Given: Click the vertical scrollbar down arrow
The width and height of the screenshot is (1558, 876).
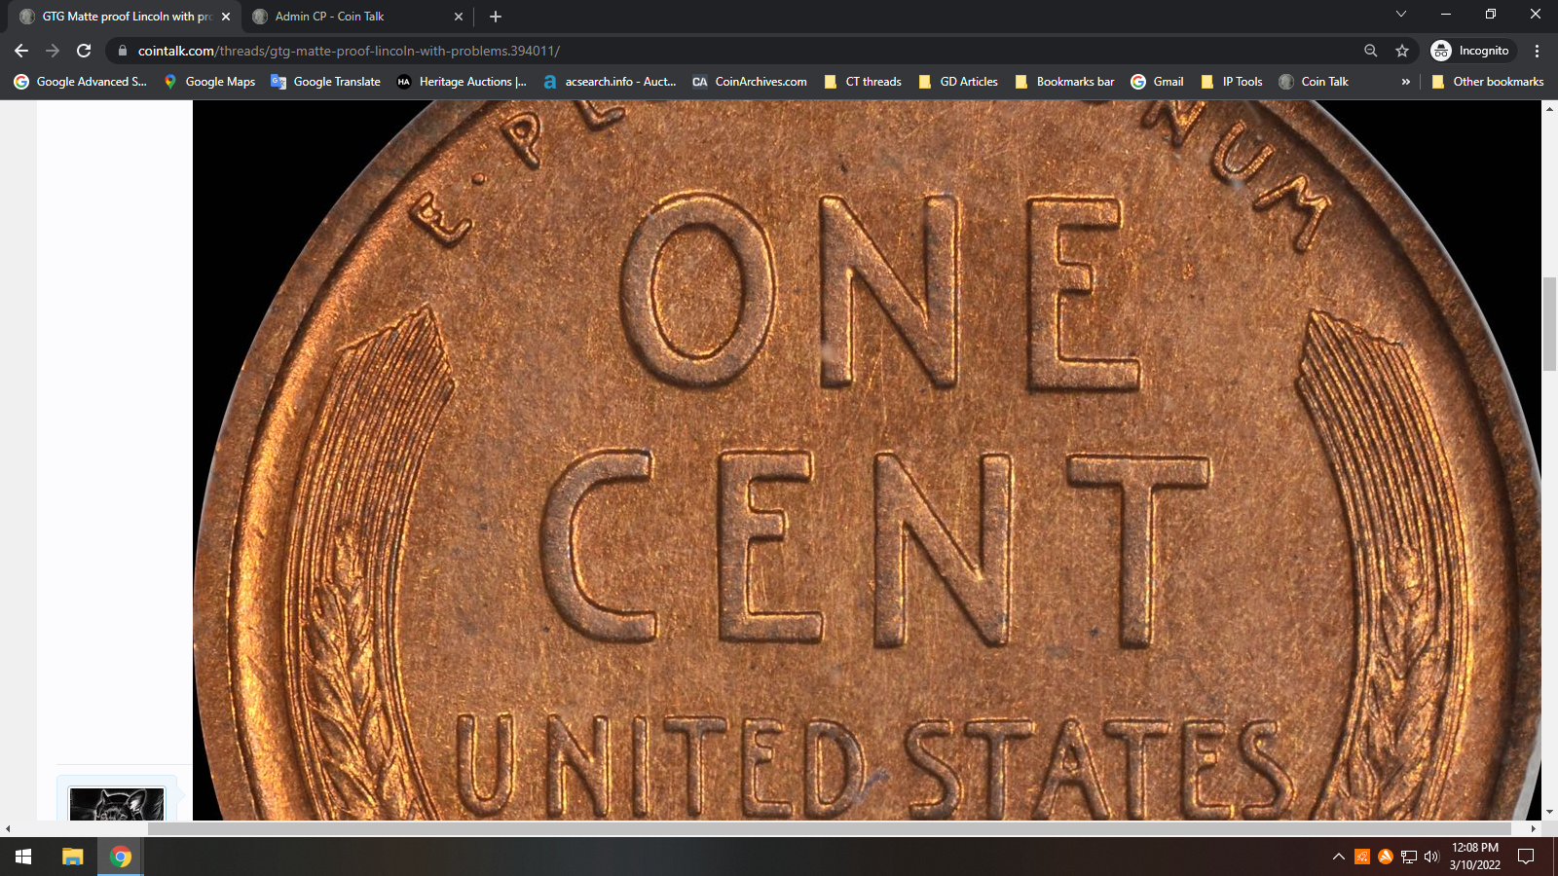Looking at the screenshot, I should (x=1549, y=812).
